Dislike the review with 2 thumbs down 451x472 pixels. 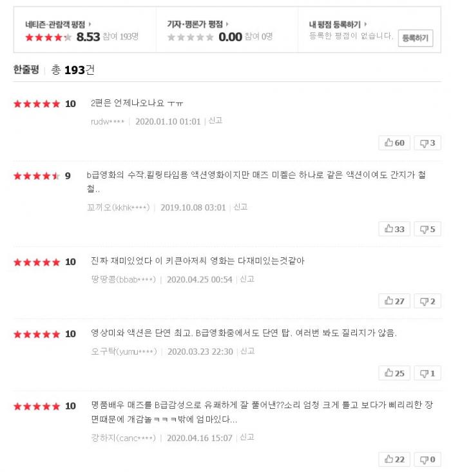coord(427,301)
